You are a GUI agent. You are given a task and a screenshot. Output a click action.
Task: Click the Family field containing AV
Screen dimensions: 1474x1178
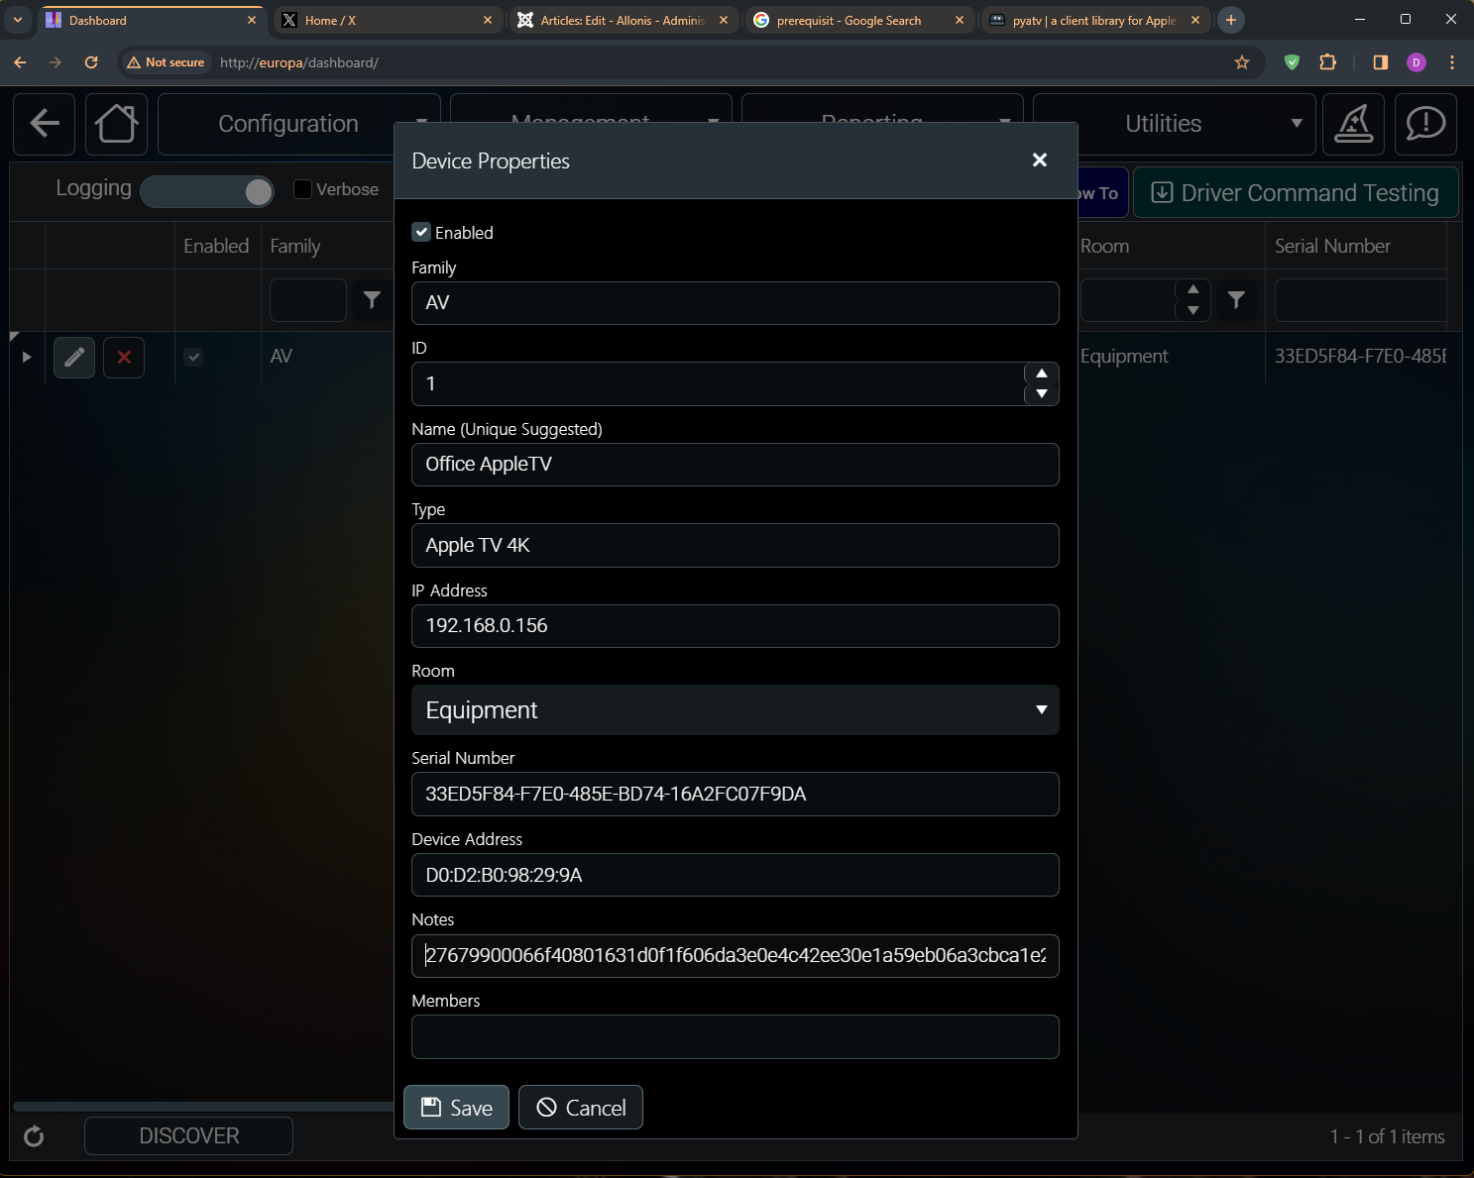736,303
